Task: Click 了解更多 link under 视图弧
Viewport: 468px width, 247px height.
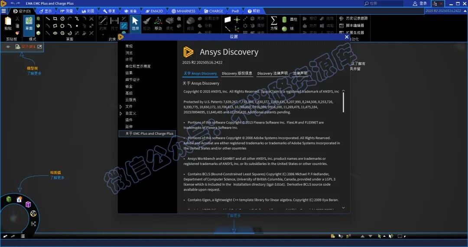Action: click(57, 177)
